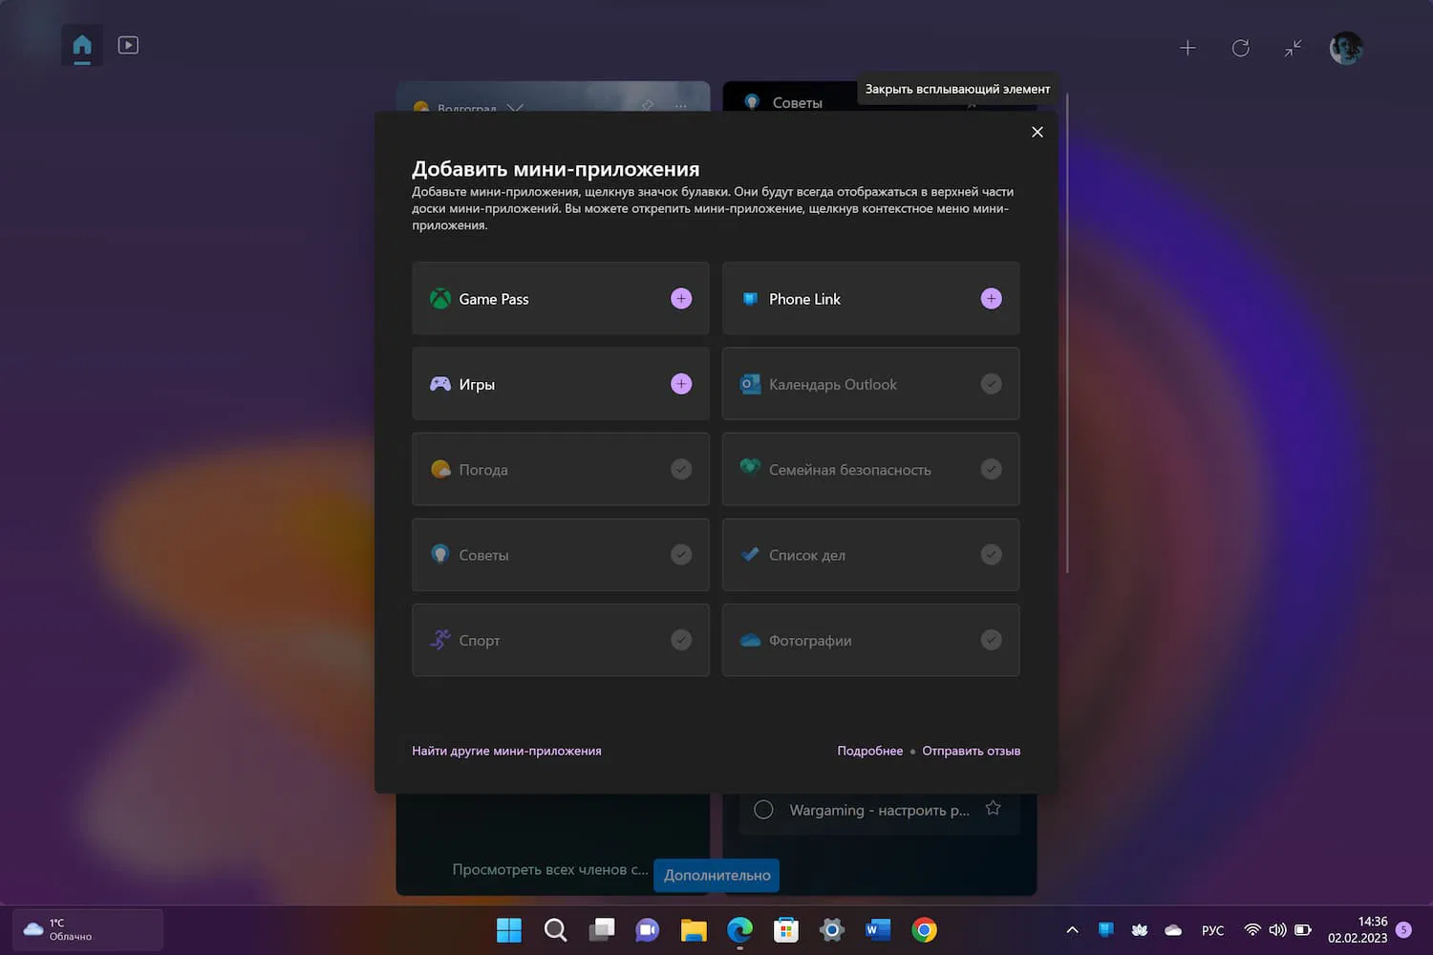Open the taskbar weather widget
This screenshot has width=1433, height=955.
[88, 929]
